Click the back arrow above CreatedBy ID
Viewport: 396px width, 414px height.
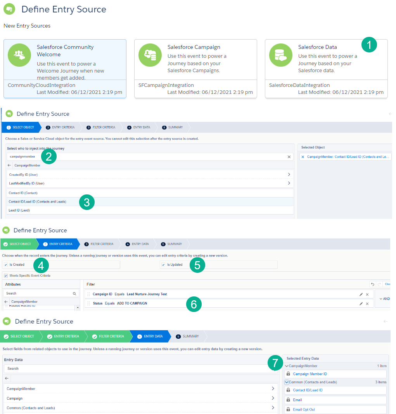(x=9, y=165)
